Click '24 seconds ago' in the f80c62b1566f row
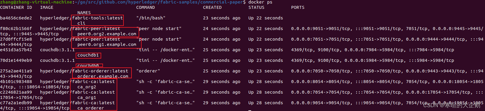Screen dimensions: 485x111 coord(222,29)
